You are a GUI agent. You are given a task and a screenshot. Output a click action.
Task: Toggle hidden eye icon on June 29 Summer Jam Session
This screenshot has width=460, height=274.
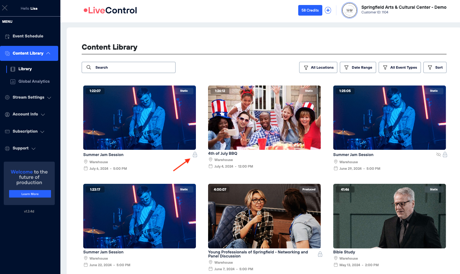pos(438,155)
